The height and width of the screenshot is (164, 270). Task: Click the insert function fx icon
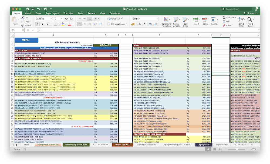[38, 30]
